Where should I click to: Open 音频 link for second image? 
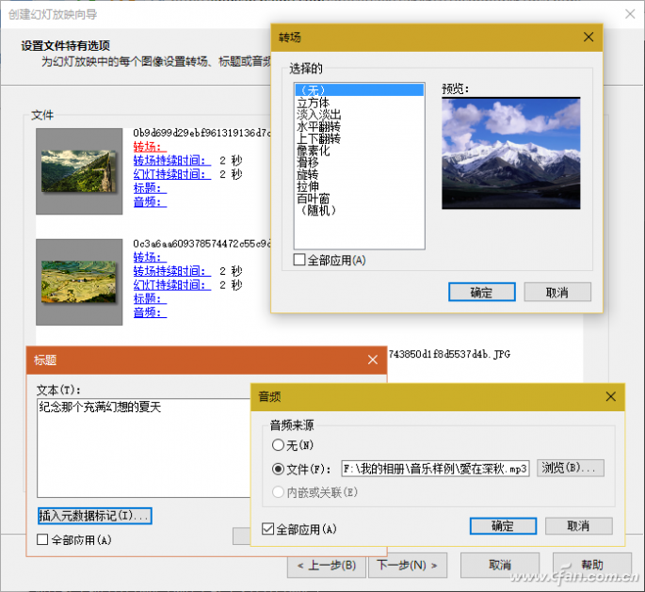pyautogui.click(x=150, y=312)
